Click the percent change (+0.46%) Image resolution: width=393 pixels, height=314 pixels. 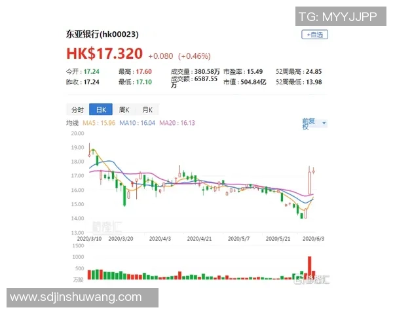tap(195, 56)
